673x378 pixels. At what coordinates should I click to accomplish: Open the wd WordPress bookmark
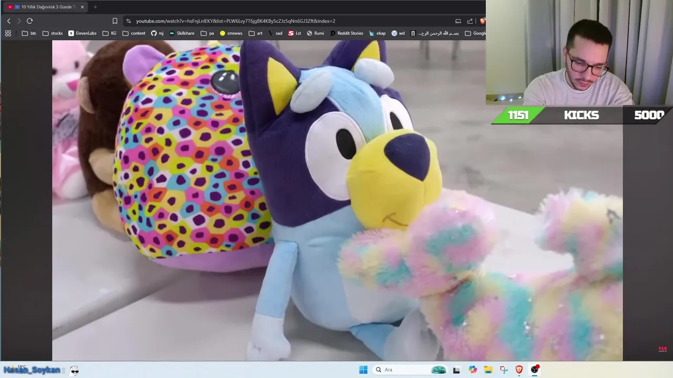pos(398,33)
